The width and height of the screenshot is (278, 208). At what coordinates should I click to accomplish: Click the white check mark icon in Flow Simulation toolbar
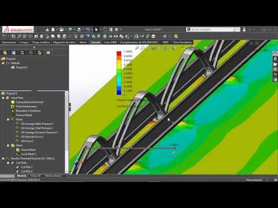153,36
